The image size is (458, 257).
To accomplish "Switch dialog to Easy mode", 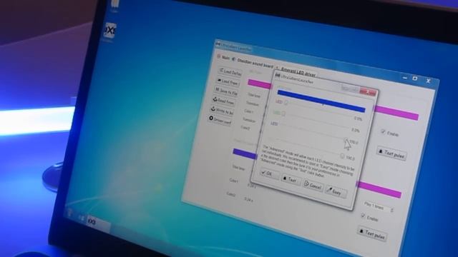I will click(x=336, y=192).
